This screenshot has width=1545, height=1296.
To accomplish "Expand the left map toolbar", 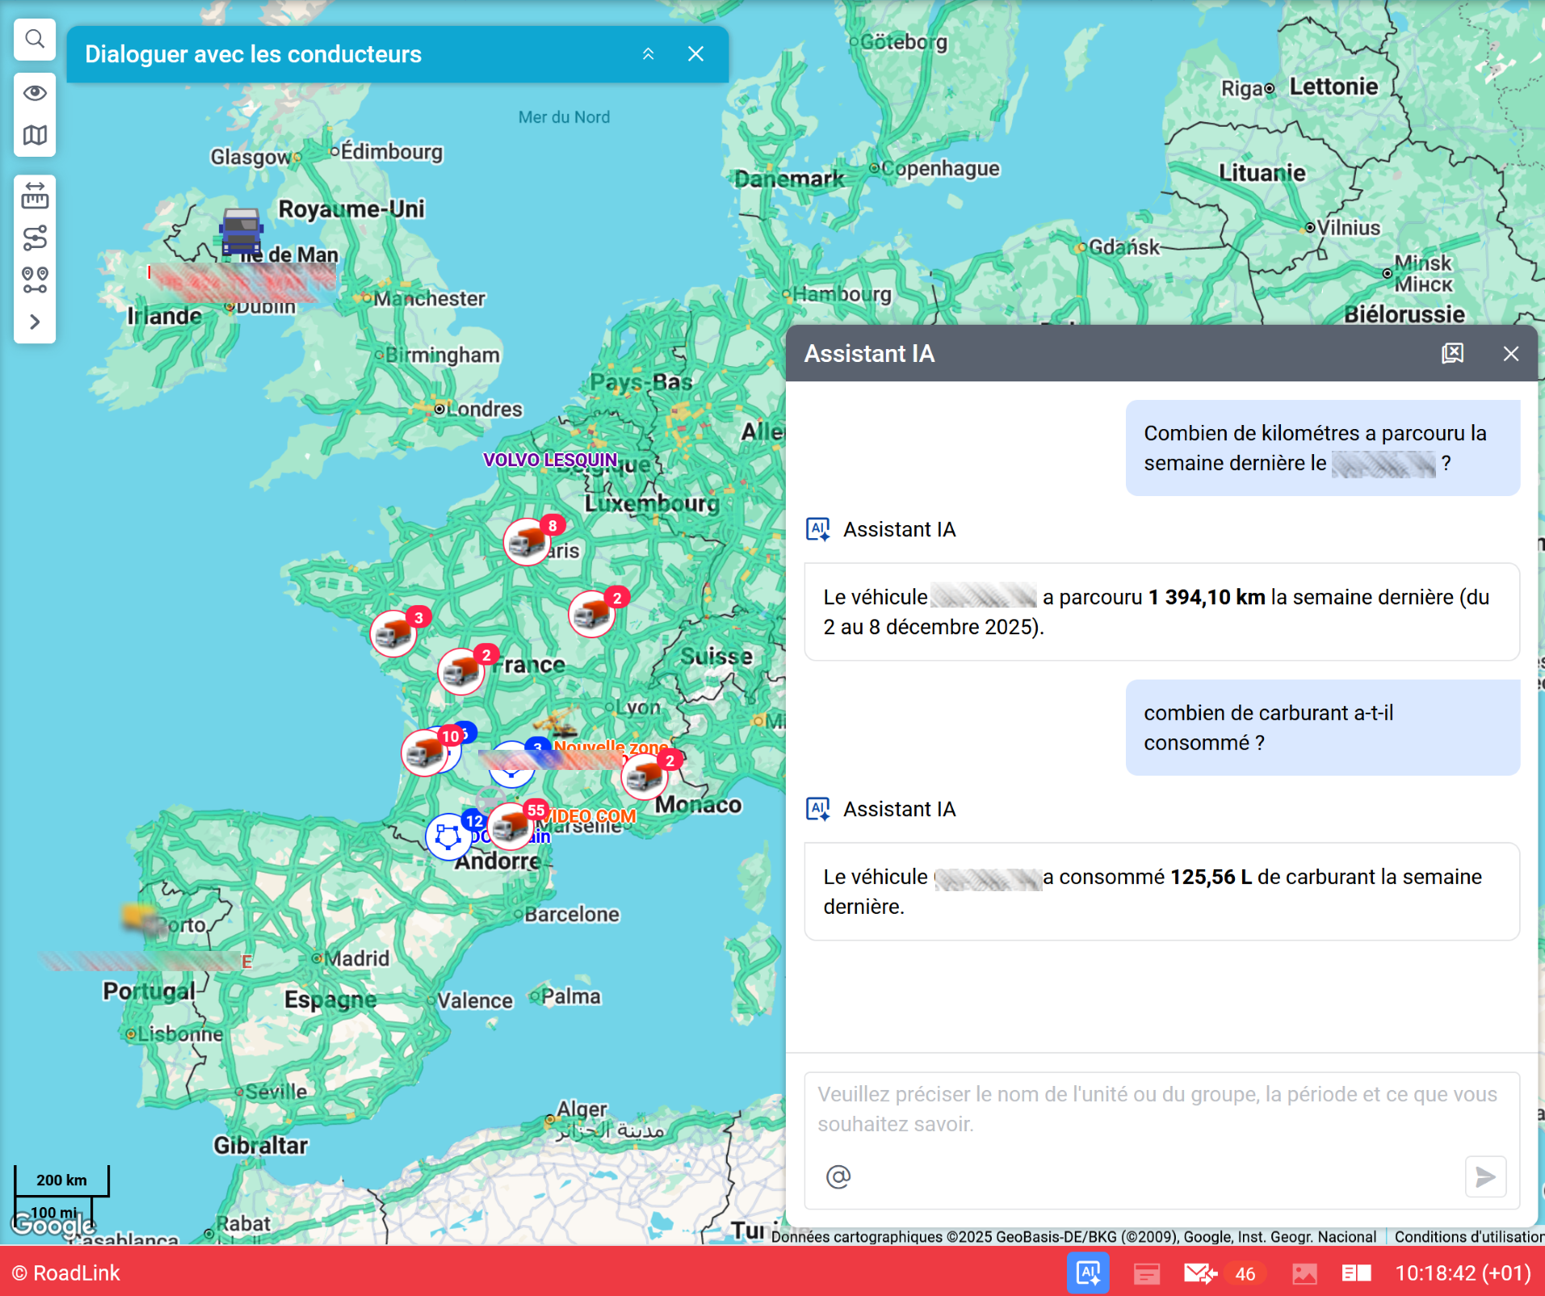I will 35,322.
